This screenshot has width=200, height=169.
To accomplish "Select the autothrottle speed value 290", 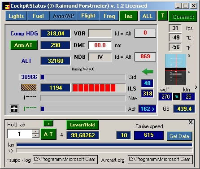I will 56,45.
